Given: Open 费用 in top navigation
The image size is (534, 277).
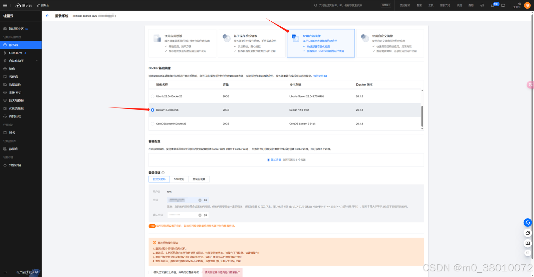Looking at the screenshot, I should tap(471, 5).
